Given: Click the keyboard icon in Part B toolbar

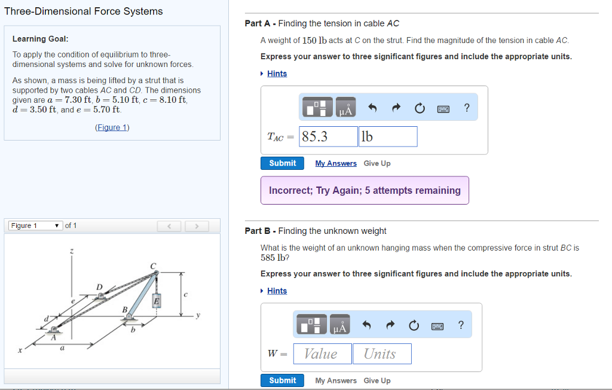Looking at the screenshot, I should pyautogui.click(x=437, y=325).
